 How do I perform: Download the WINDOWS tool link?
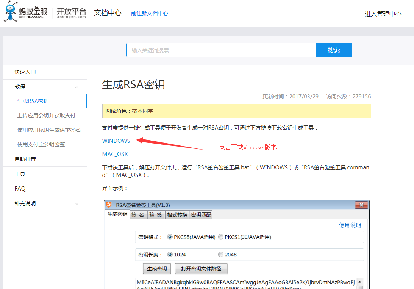(116, 141)
